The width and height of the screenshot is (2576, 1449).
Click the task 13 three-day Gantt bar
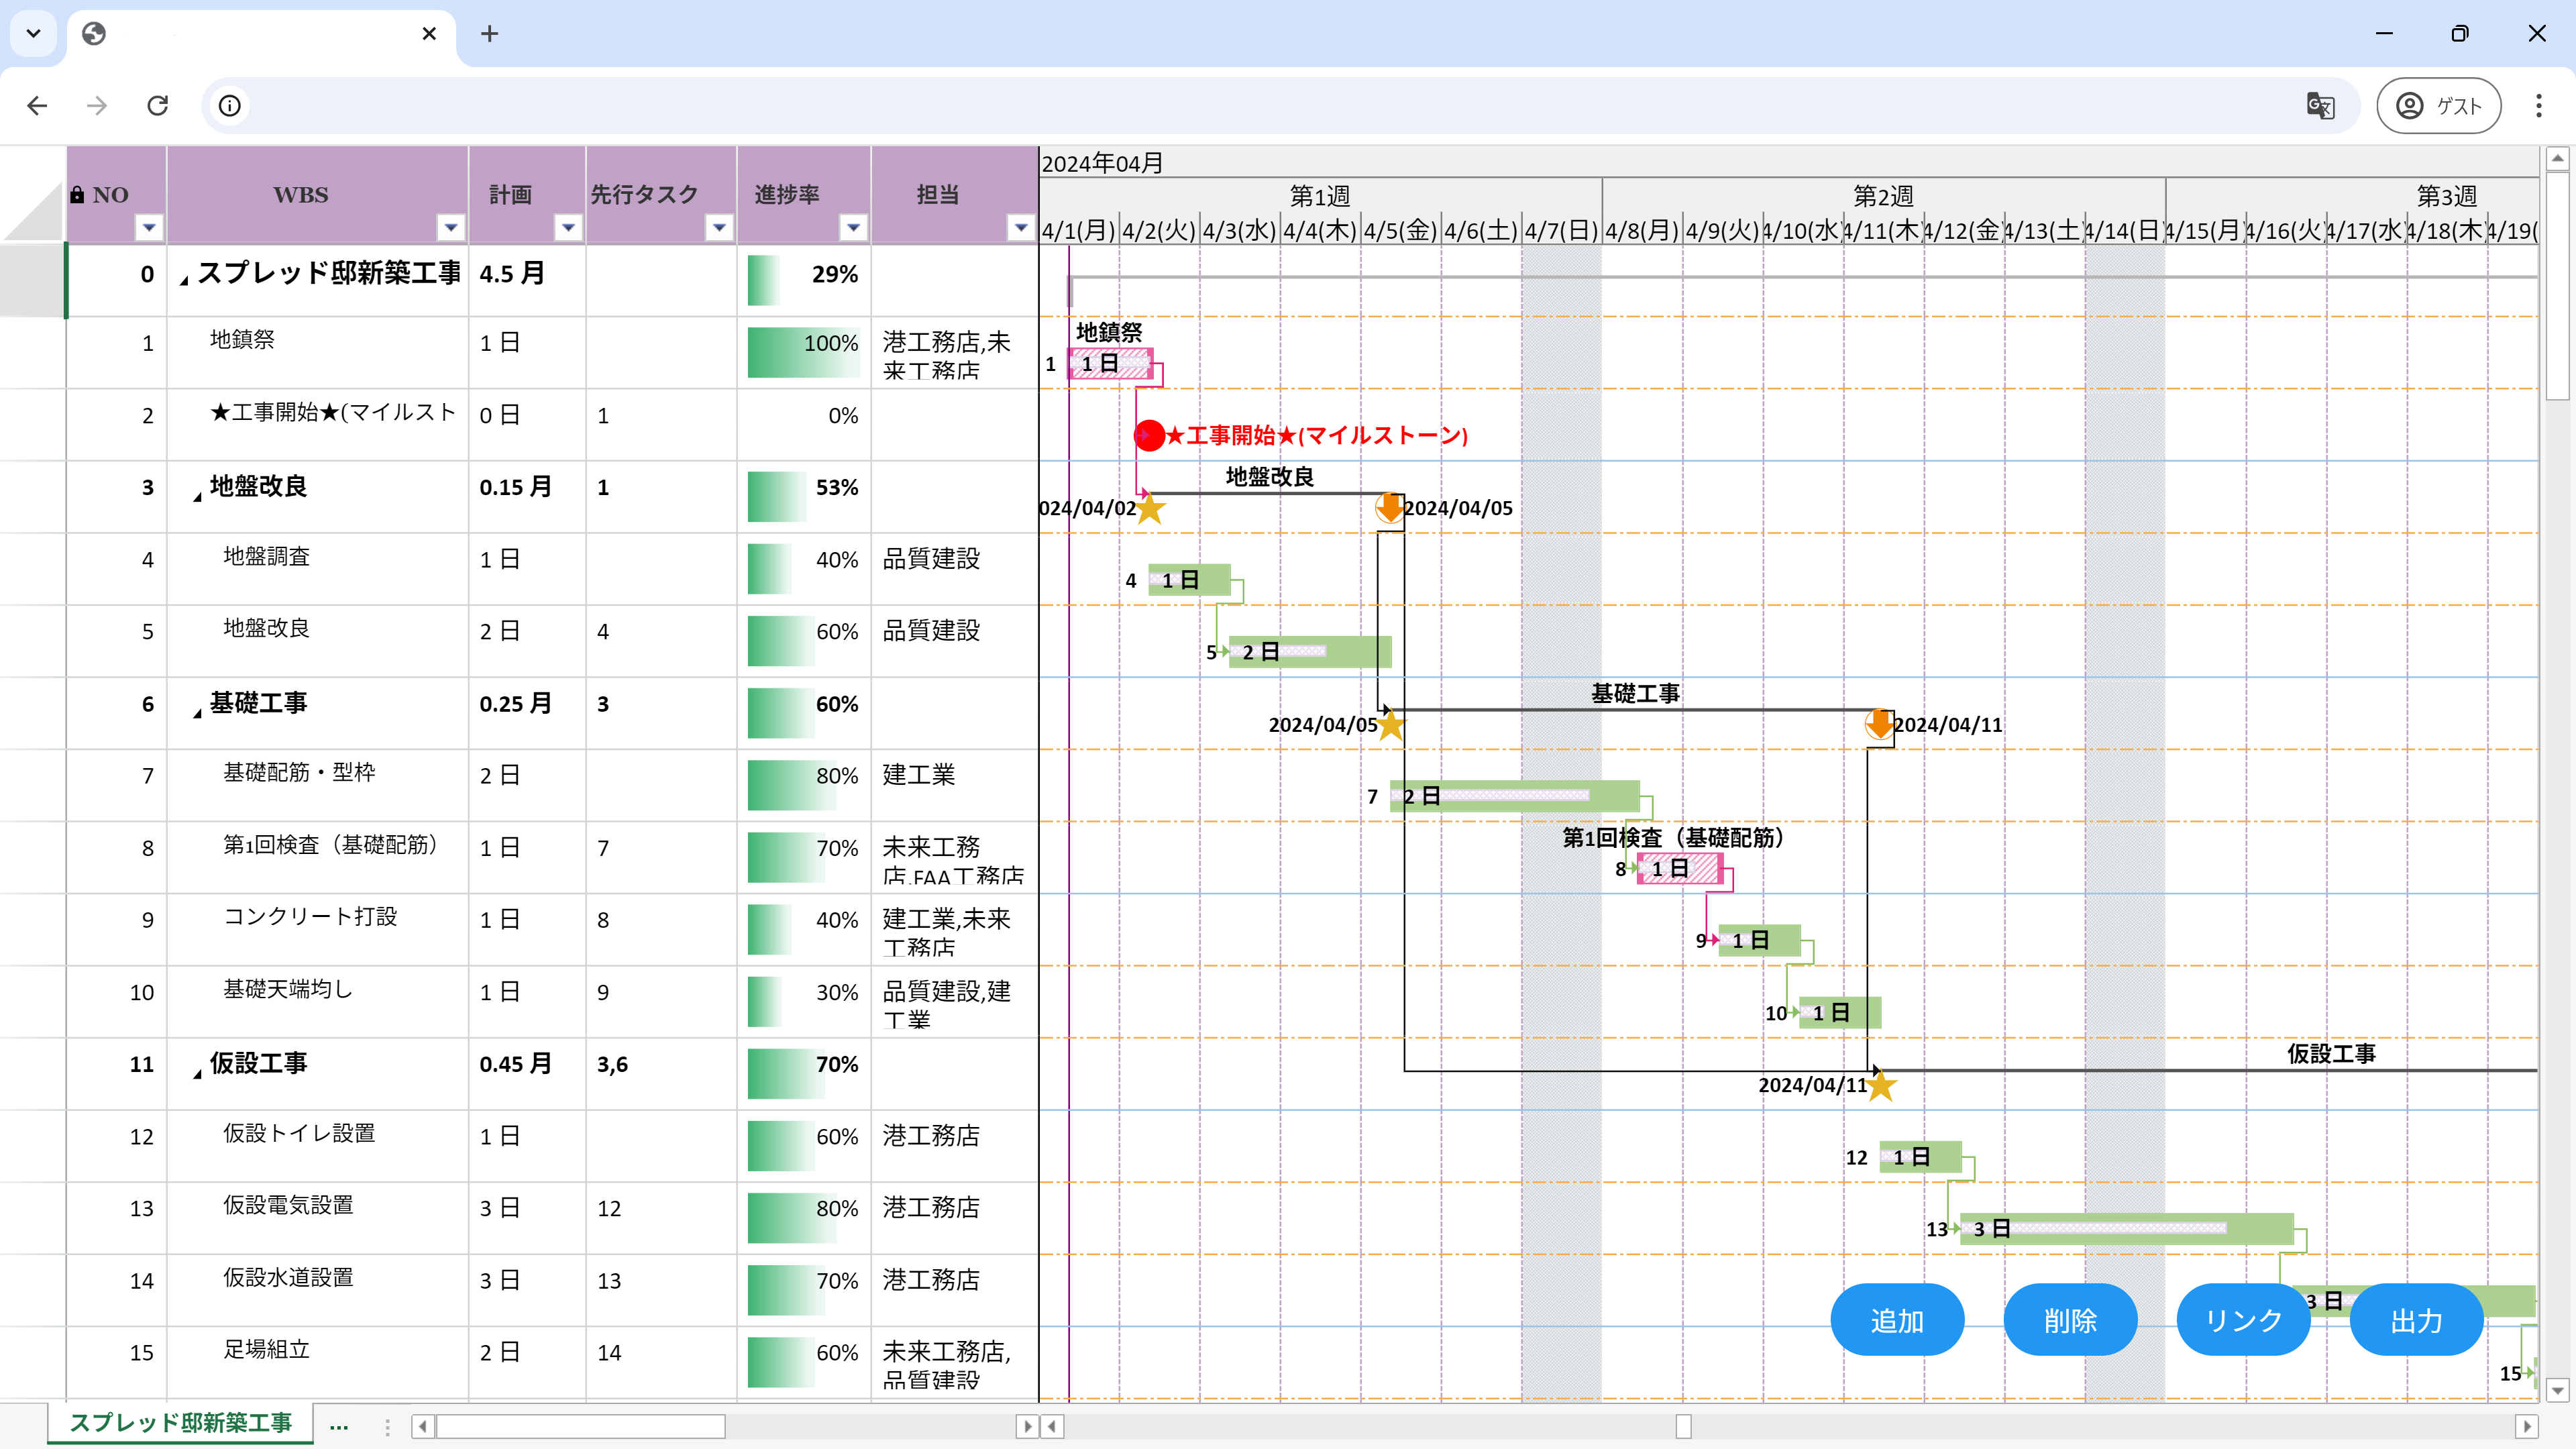point(2126,1229)
